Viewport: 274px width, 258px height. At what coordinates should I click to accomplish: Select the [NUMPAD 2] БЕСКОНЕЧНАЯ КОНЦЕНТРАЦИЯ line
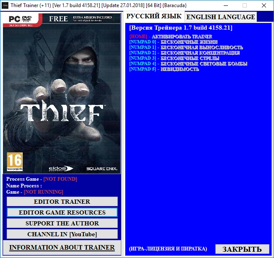point(184,53)
